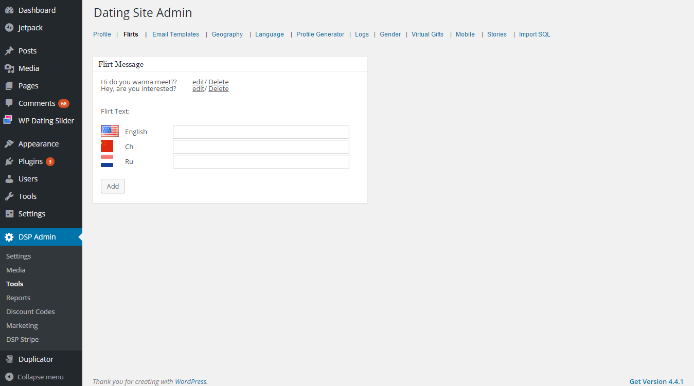
Task: Click the 'Flirt Text:' label
Action: click(115, 111)
